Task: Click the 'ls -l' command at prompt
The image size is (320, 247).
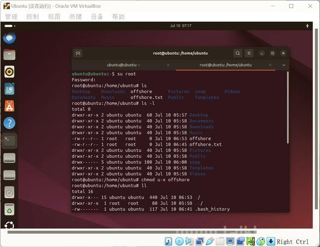Action: point(148,103)
